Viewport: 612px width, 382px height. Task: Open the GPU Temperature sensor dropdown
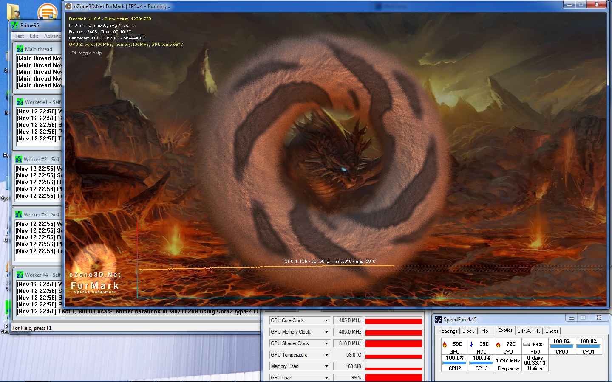pyautogui.click(x=326, y=355)
